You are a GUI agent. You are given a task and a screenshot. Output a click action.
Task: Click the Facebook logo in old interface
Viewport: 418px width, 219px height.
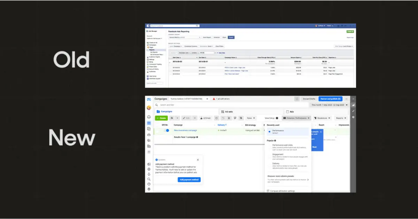click(148, 26)
